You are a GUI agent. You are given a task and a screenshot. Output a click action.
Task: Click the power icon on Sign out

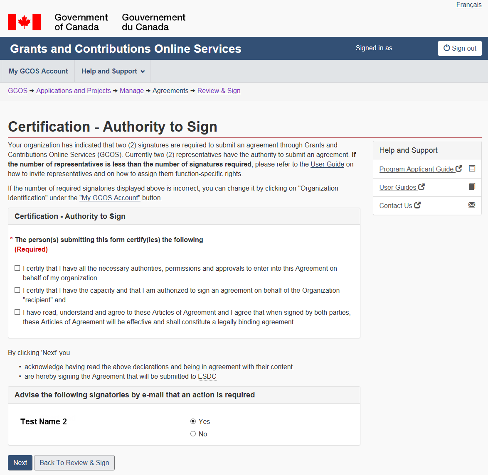(446, 48)
